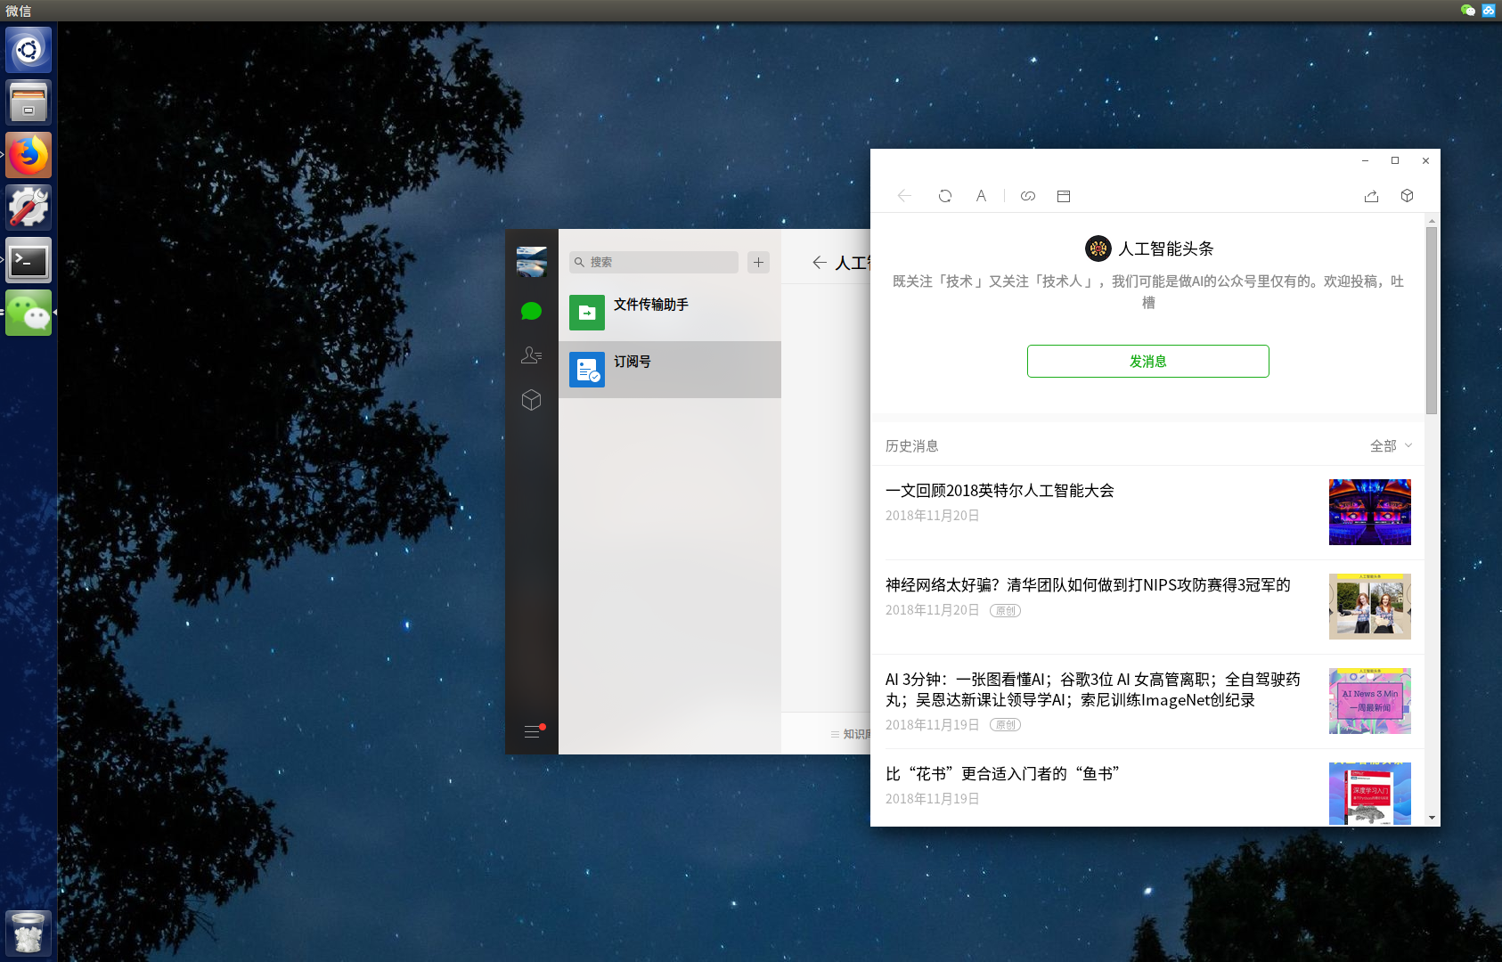Click the 人工智能头条 account avatar
The height and width of the screenshot is (962, 1502).
(x=1098, y=249)
